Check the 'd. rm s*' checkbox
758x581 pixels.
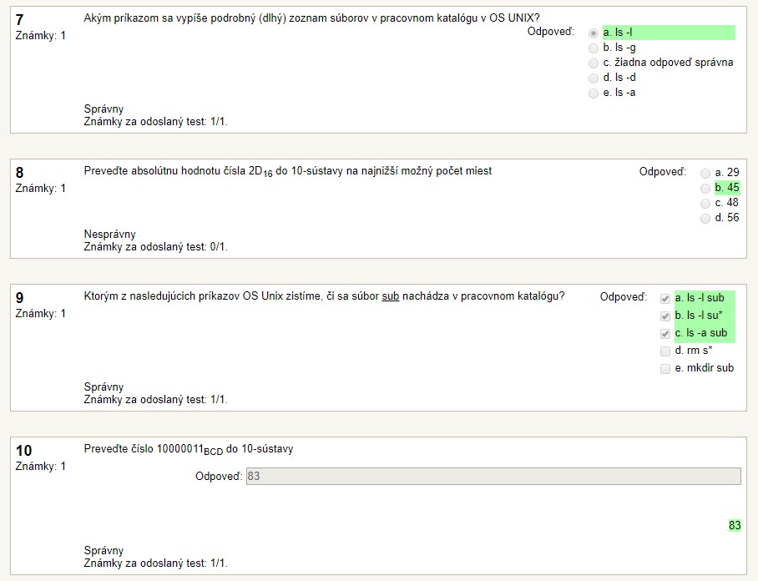665,351
